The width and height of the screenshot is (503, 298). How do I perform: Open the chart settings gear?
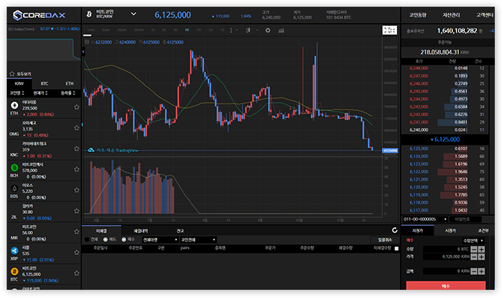[x=267, y=31]
